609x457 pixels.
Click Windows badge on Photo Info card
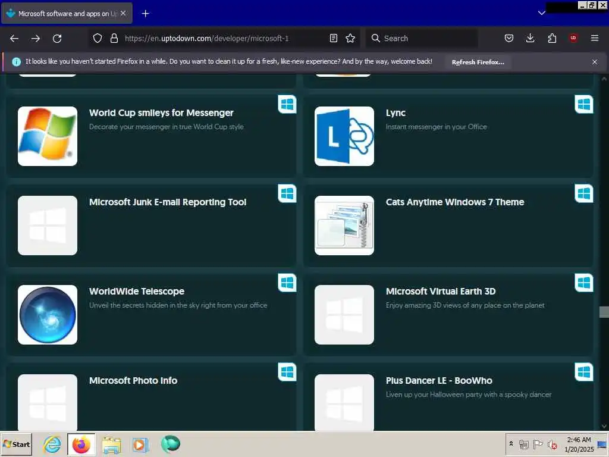click(x=287, y=373)
